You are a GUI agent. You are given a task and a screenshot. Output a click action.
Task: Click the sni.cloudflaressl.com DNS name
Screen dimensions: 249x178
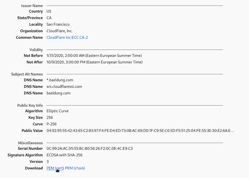click(x=64, y=87)
